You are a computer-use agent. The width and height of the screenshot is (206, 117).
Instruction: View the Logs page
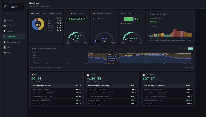13,47
